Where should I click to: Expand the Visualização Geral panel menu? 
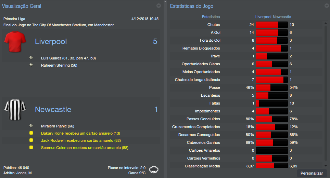(158, 6)
